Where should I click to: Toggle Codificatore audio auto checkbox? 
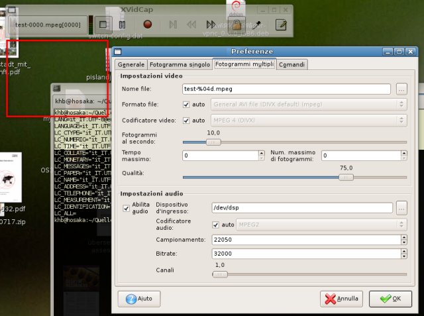click(x=215, y=225)
